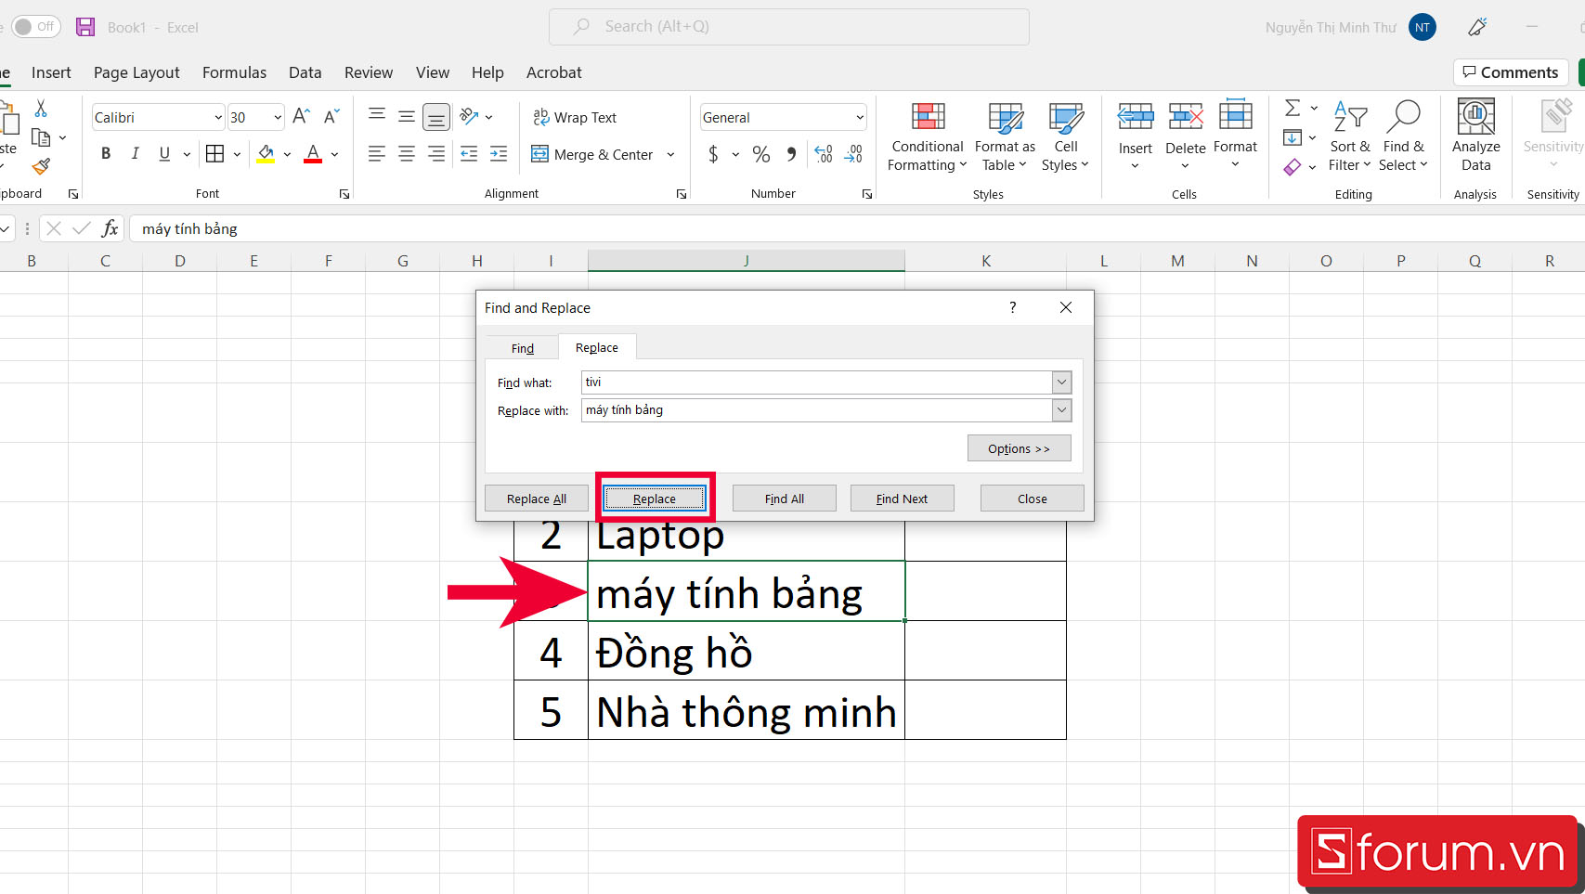Click the Orientation text angle icon
This screenshot has width=1585, height=894.
(470, 116)
